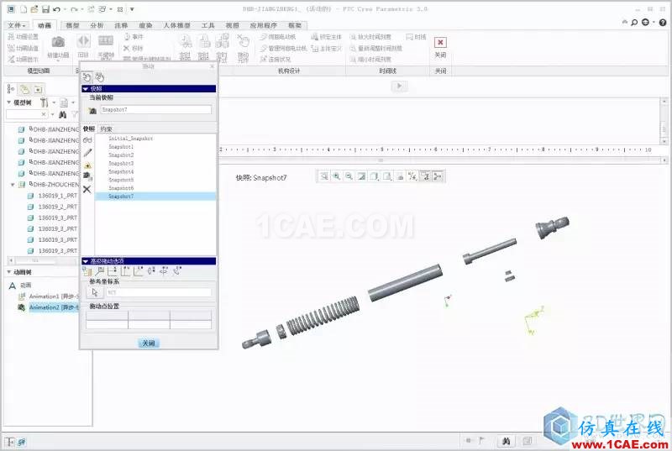Switch to the Analysis ribbon tab
The height and width of the screenshot is (451, 672).
[97, 26]
